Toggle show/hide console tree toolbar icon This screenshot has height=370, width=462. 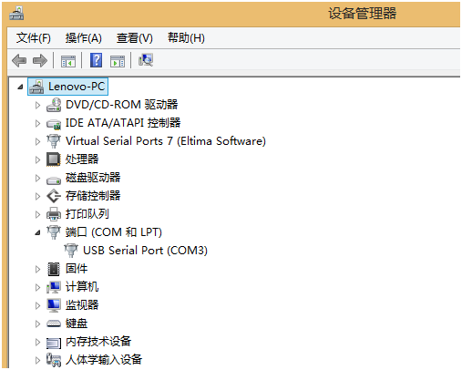(x=68, y=61)
